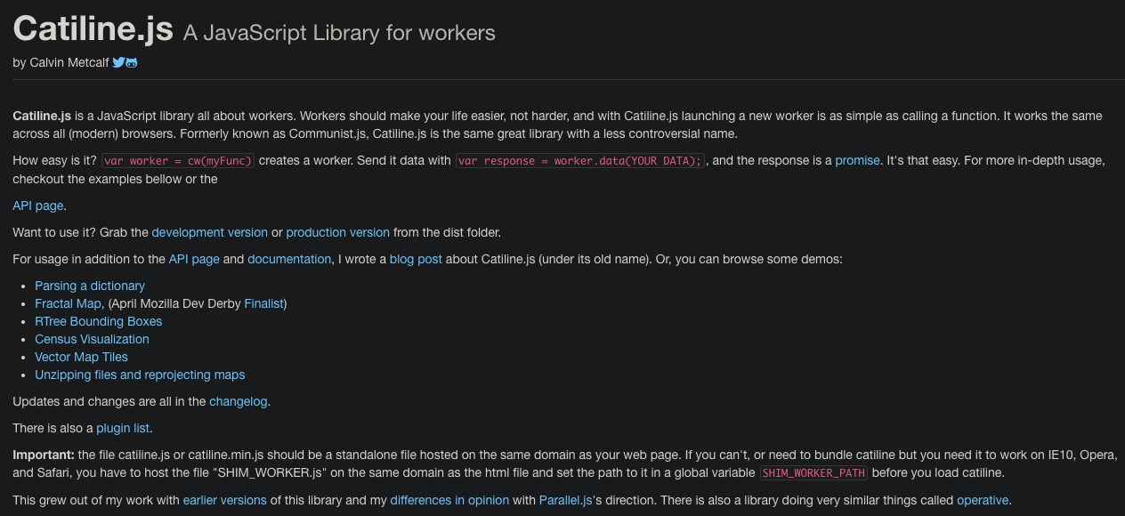
Task: Download the production version
Action: click(338, 232)
